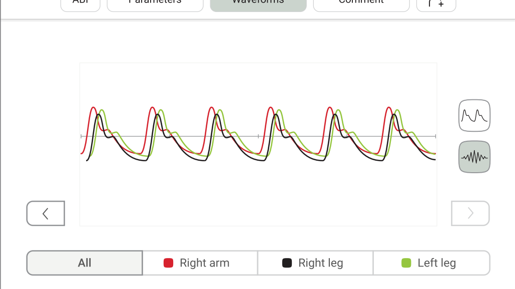Screen dimensions: 515x289
Task: Click the horizontal baseline of the chart
Action: (258, 135)
